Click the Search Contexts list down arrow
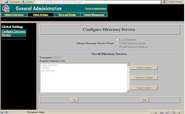This screenshot has height=114, width=185. pyautogui.click(x=128, y=91)
